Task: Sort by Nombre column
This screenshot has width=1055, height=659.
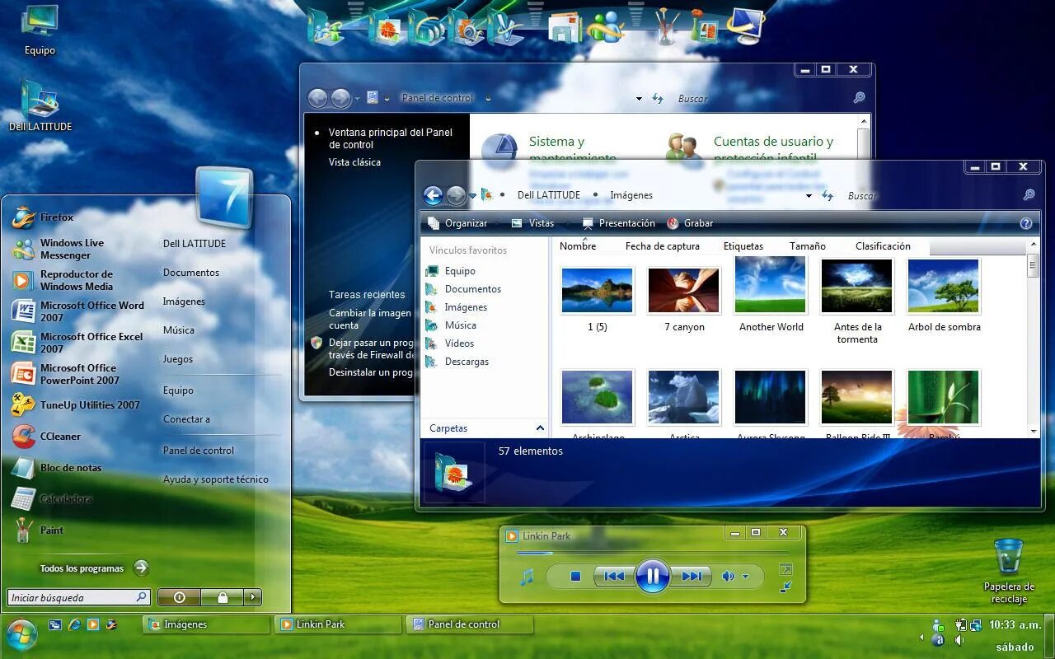Action: click(578, 246)
